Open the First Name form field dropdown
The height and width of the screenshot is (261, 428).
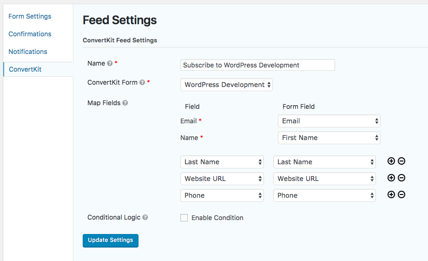tap(329, 138)
